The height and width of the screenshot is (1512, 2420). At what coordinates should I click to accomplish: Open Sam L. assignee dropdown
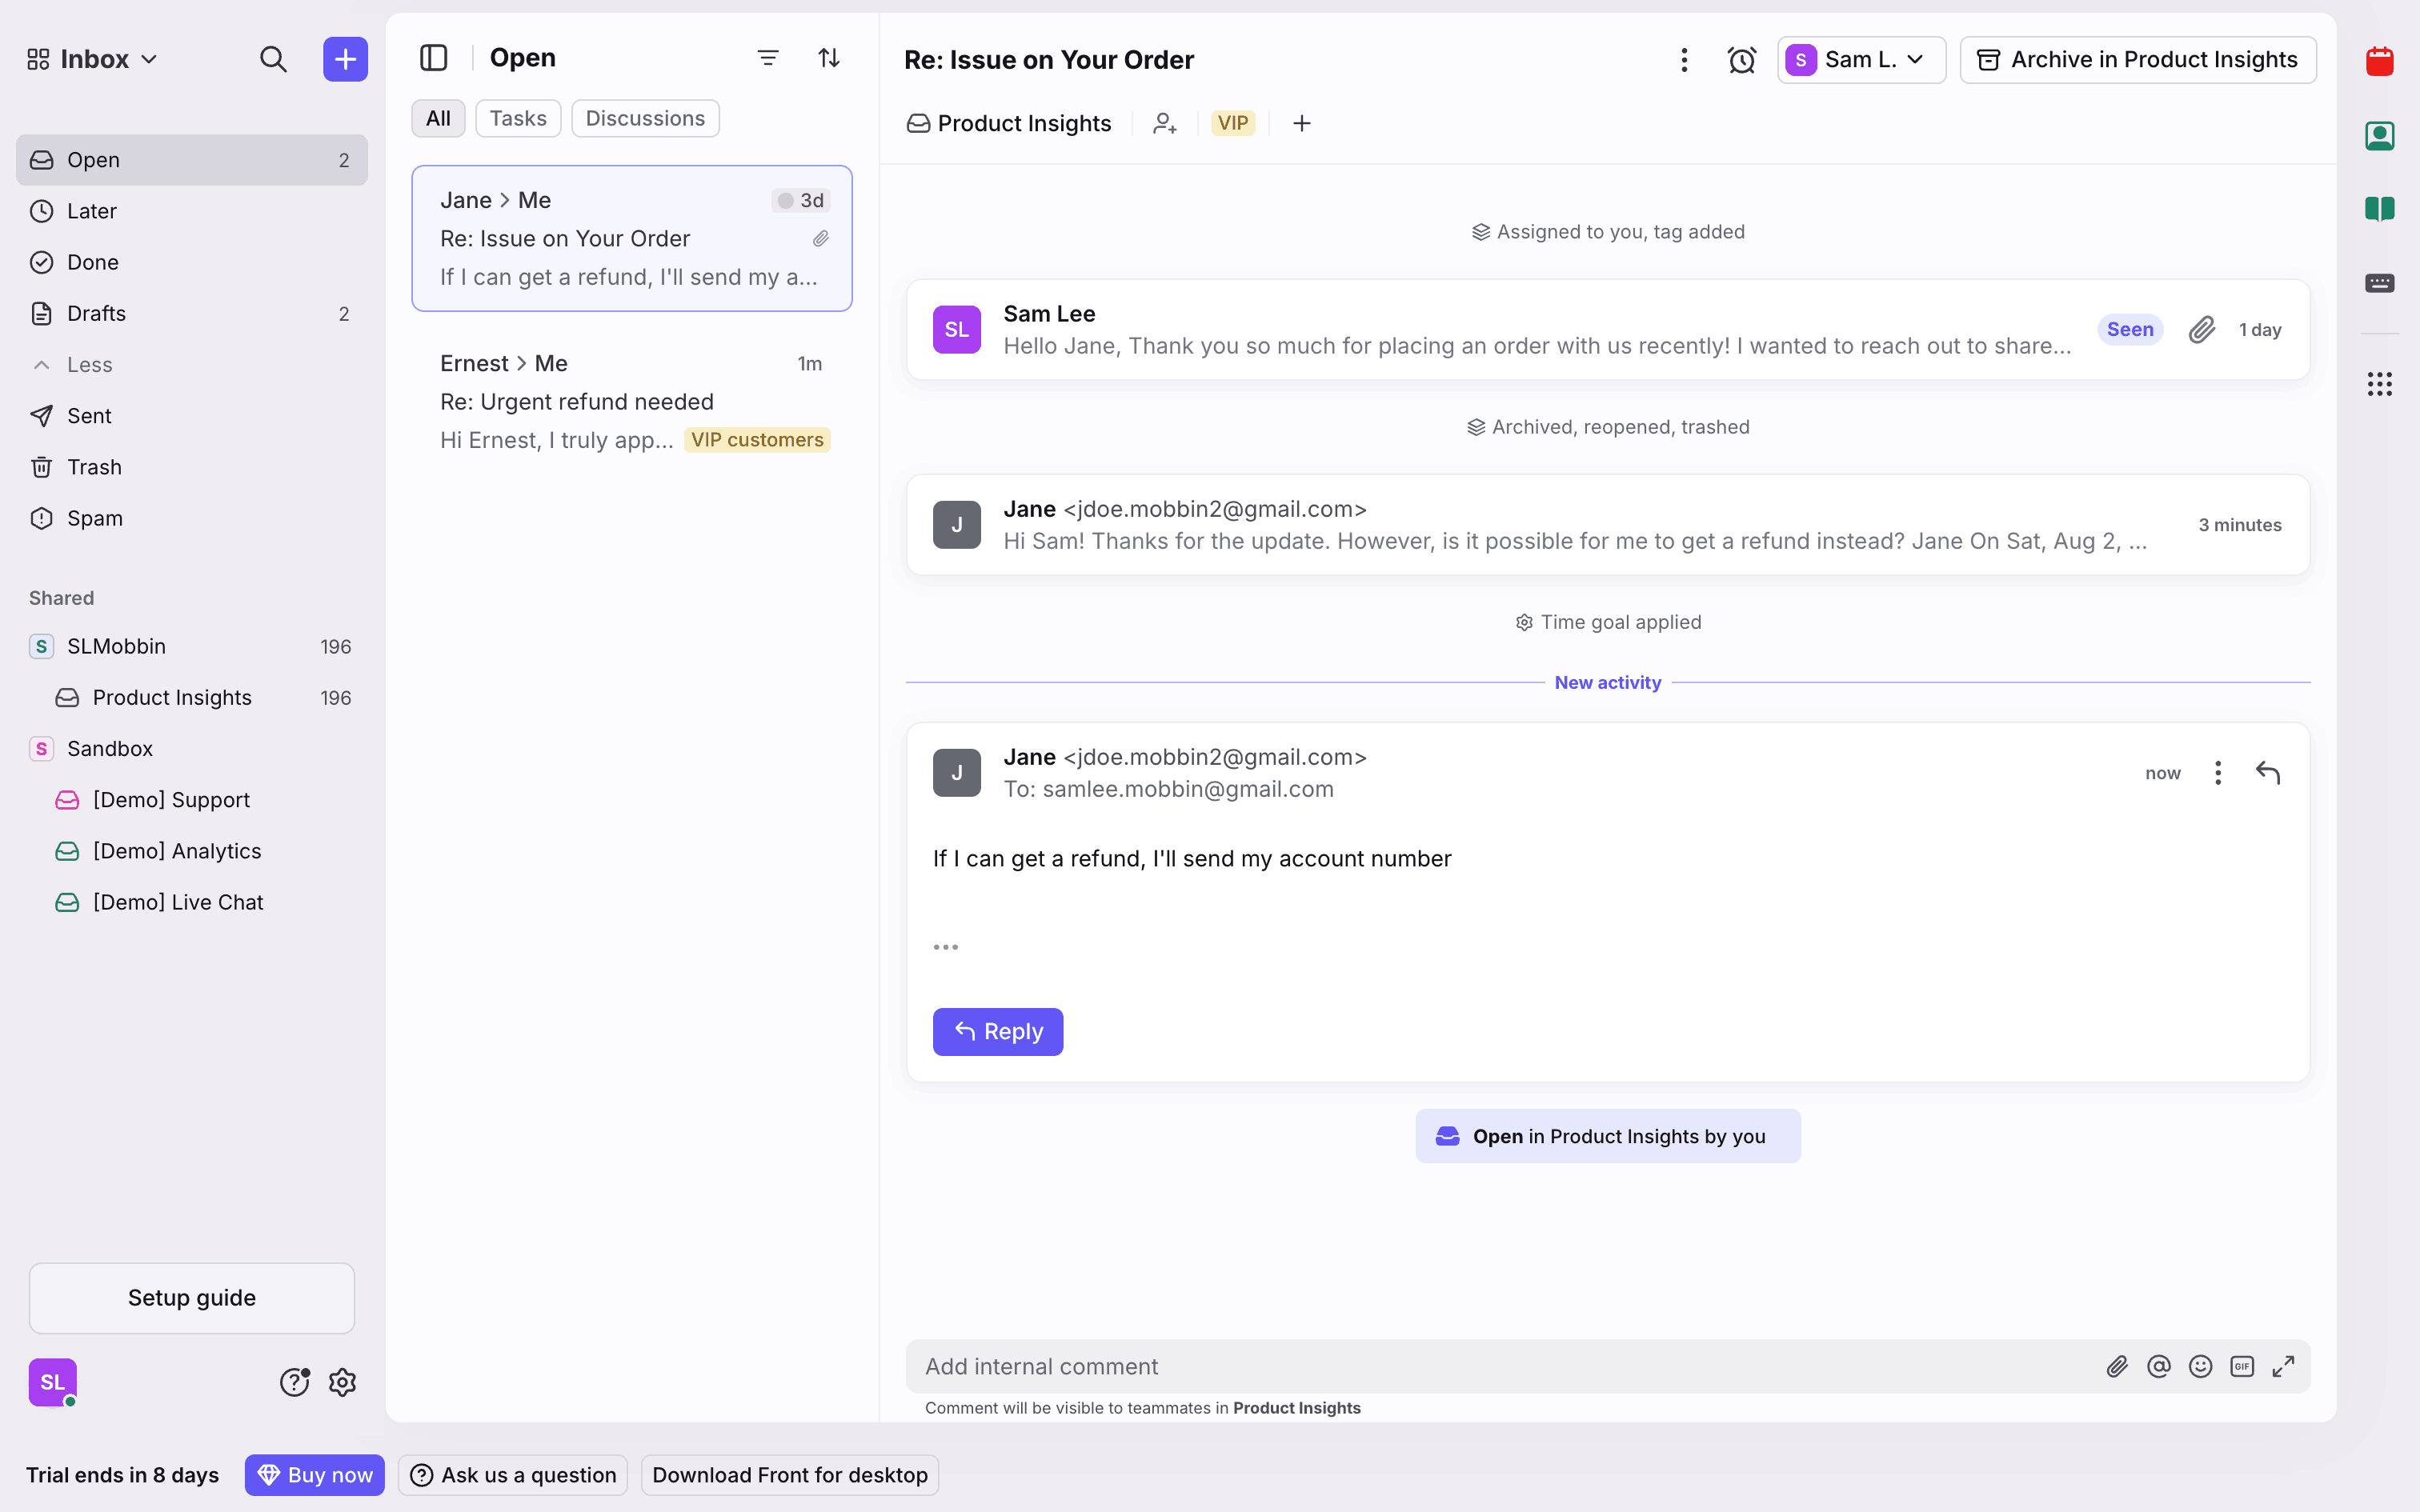1860,60
